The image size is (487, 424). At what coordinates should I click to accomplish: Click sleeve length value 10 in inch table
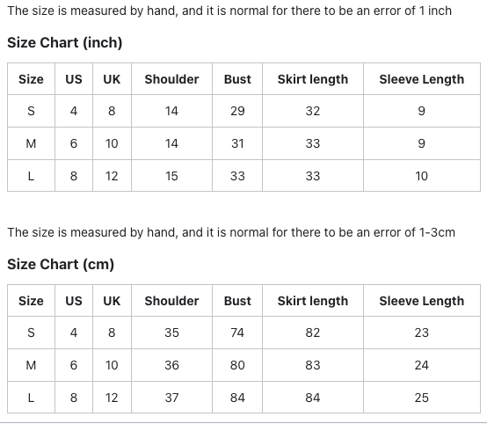(x=422, y=176)
